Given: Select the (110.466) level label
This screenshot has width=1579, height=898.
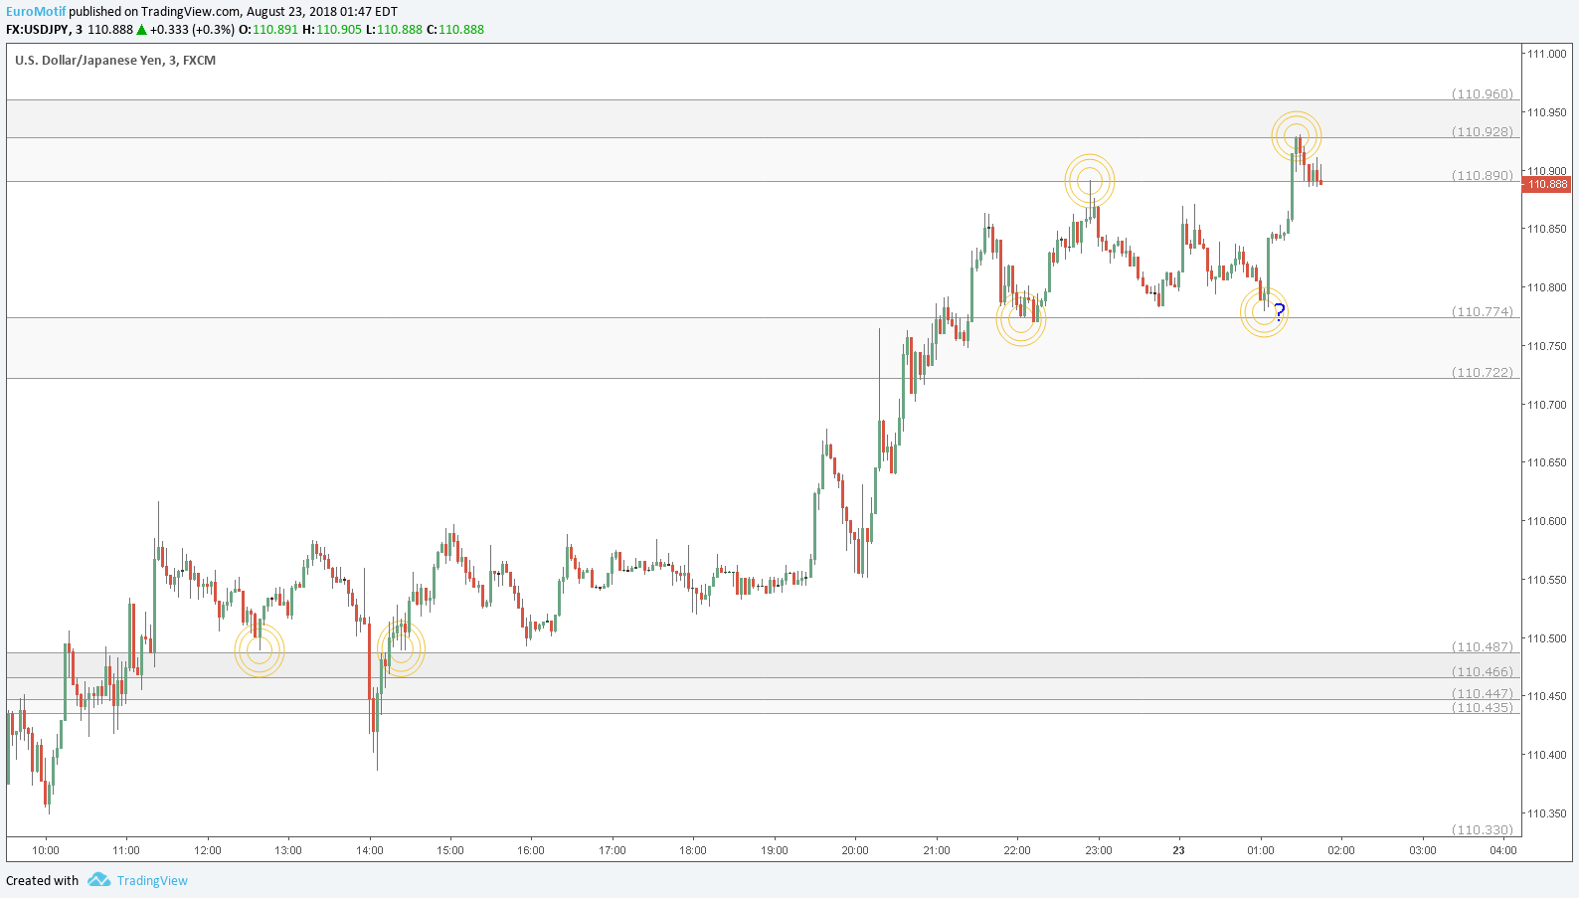Looking at the screenshot, I should (1483, 671).
